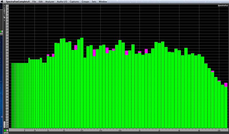
Task: Open the Window menu
Action: [103, 2]
